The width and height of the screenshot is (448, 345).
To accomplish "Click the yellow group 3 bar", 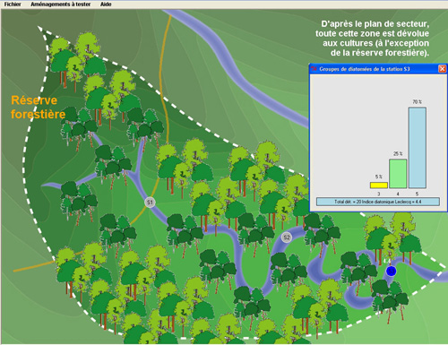I will [379, 185].
